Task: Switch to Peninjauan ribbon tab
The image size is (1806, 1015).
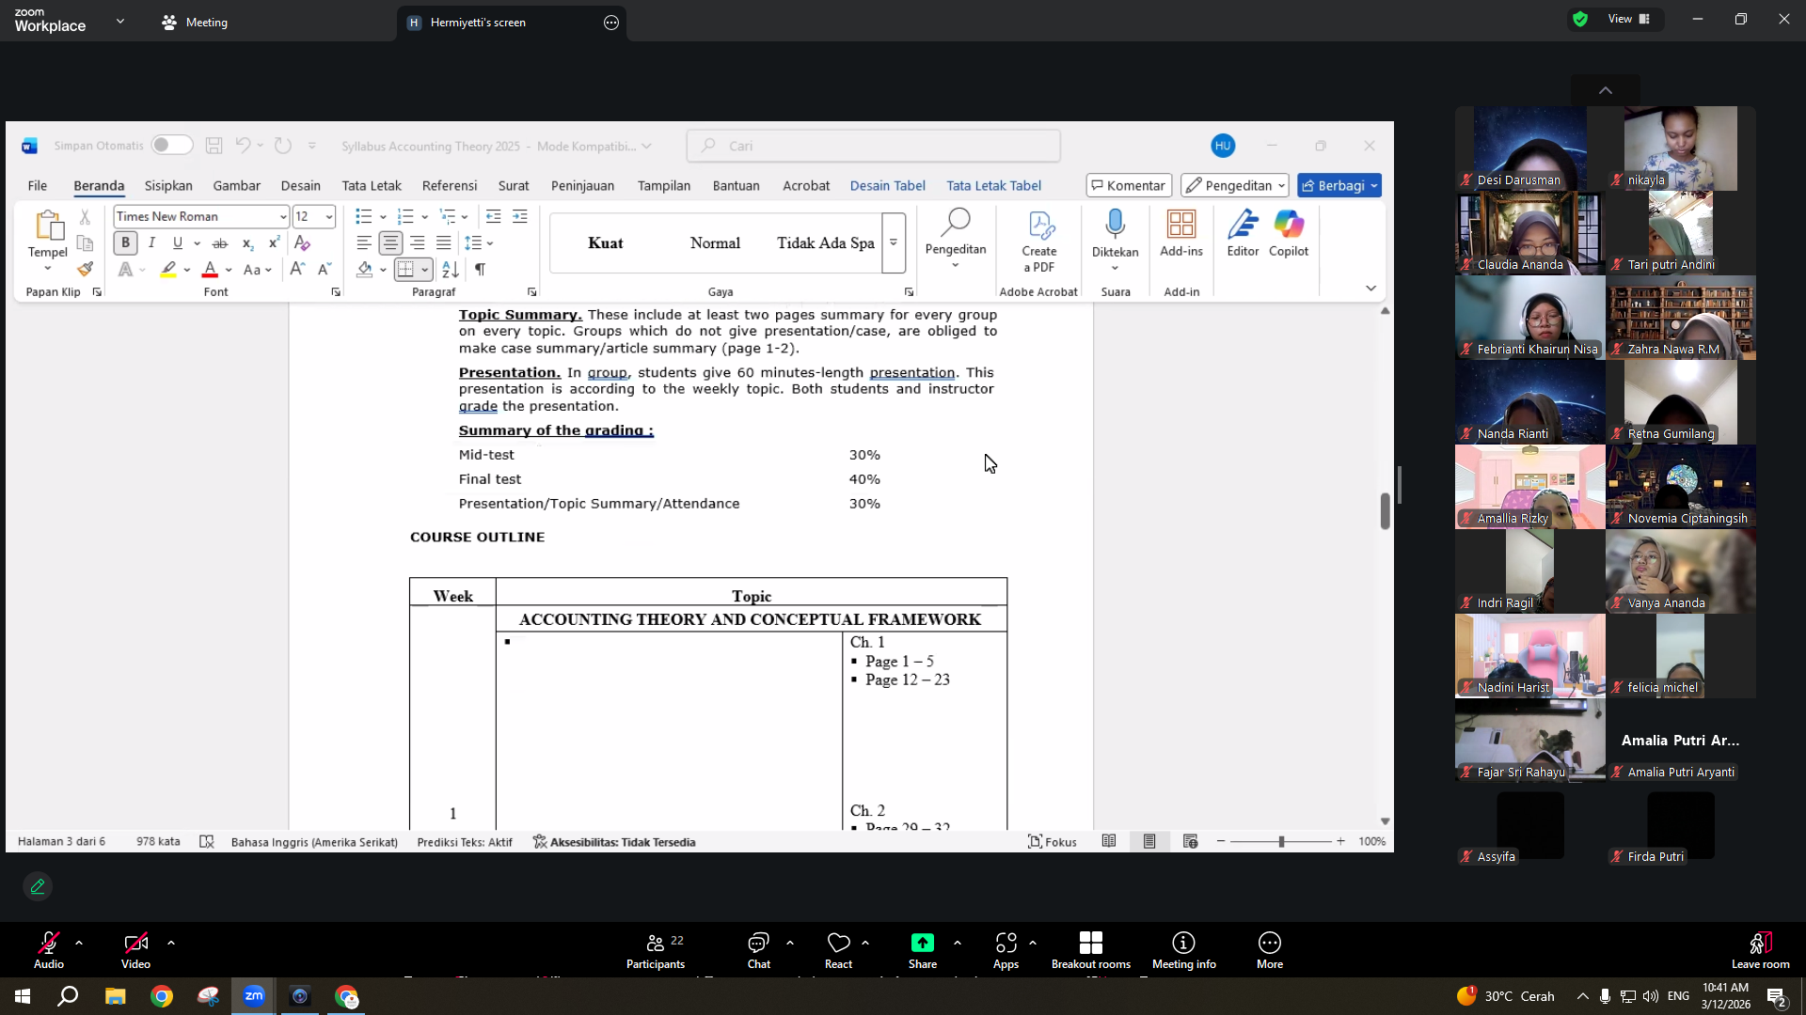Action: pyautogui.click(x=582, y=185)
